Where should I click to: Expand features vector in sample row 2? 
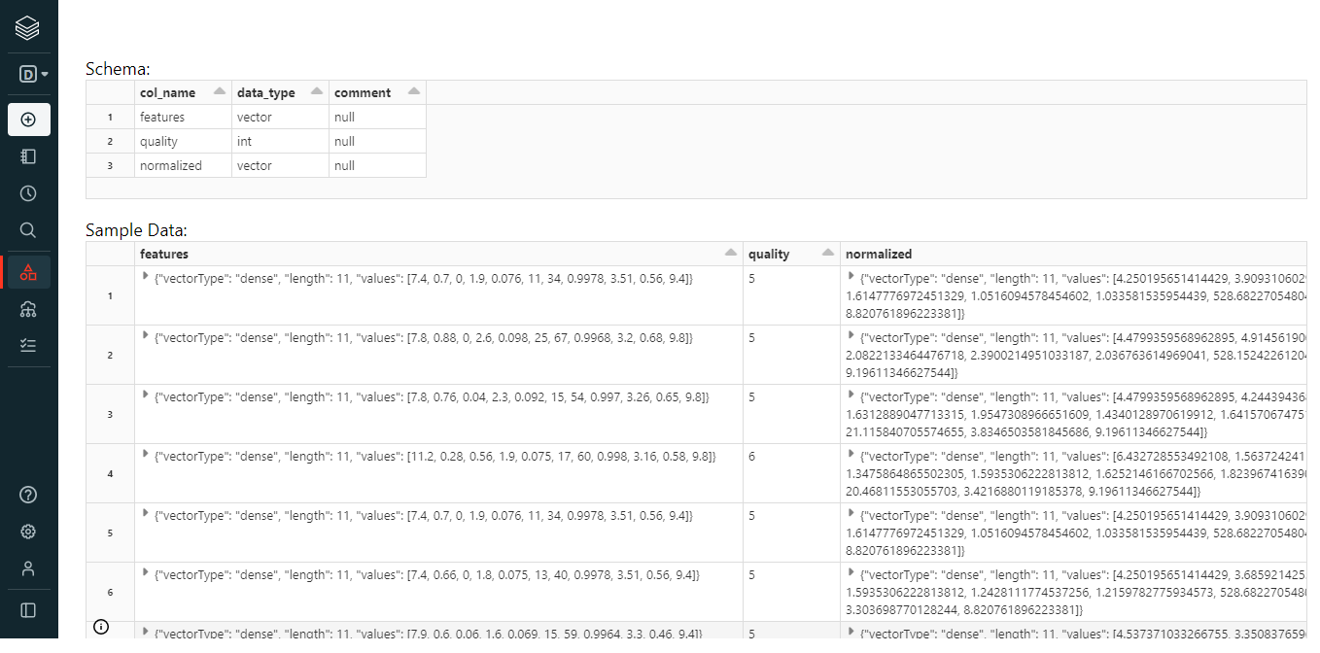[146, 336]
